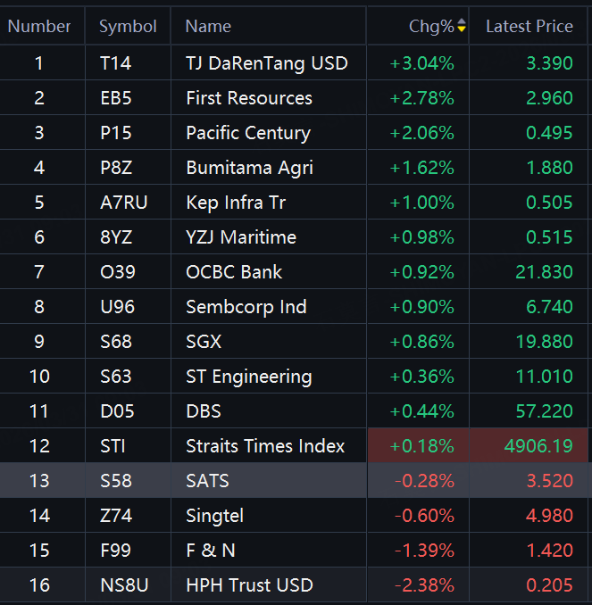Select the DBS stock name
This screenshot has height=605, width=592.
click(x=204, y=411)
